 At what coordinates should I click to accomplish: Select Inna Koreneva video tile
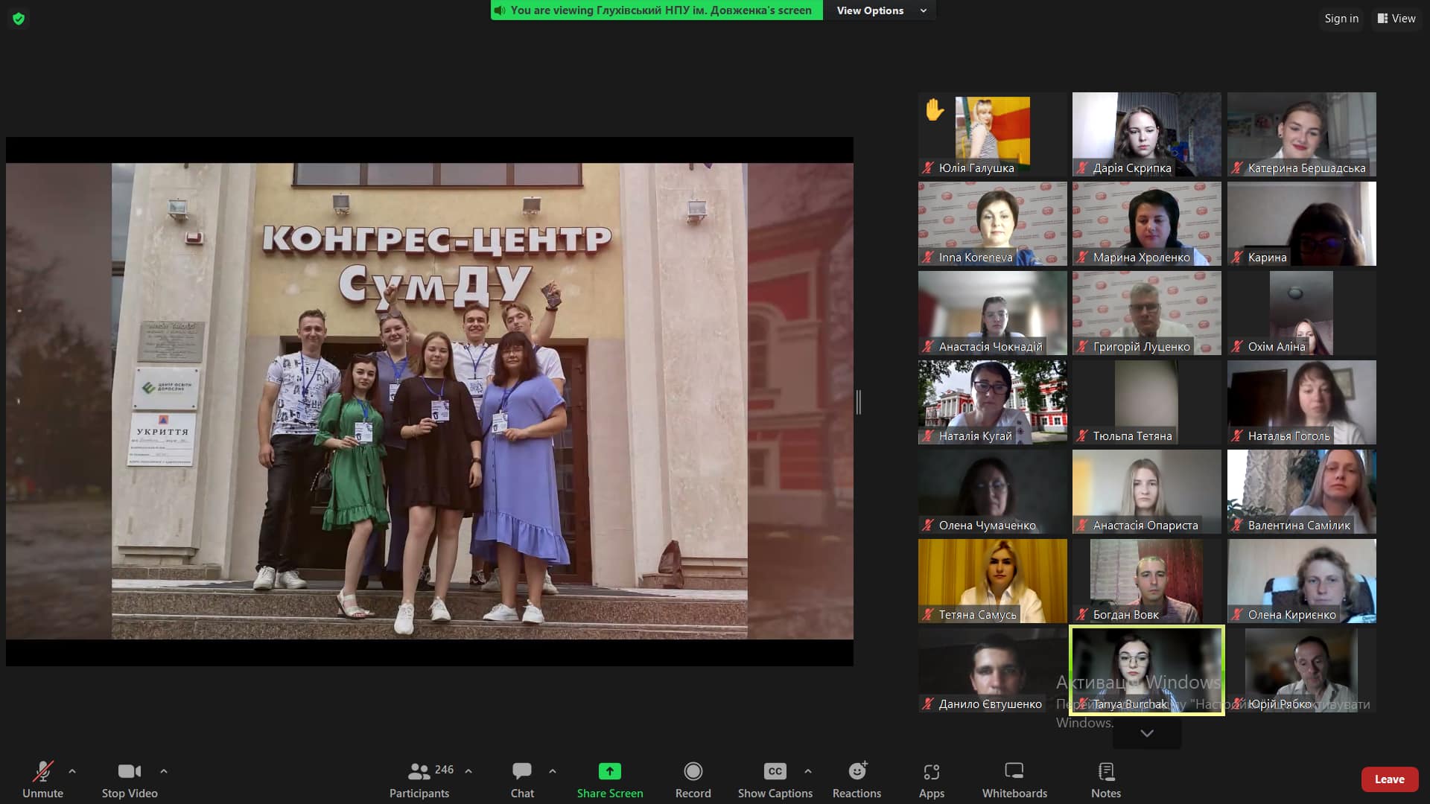coord(992,223)
